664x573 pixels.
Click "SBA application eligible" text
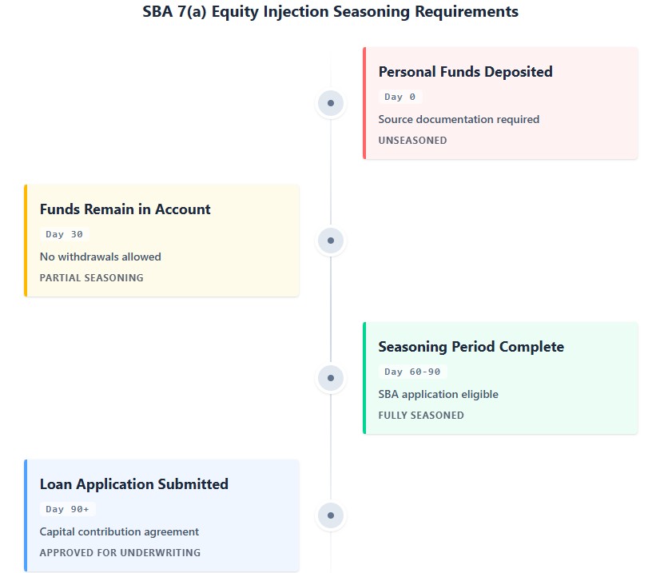click(x=439, y=394)
